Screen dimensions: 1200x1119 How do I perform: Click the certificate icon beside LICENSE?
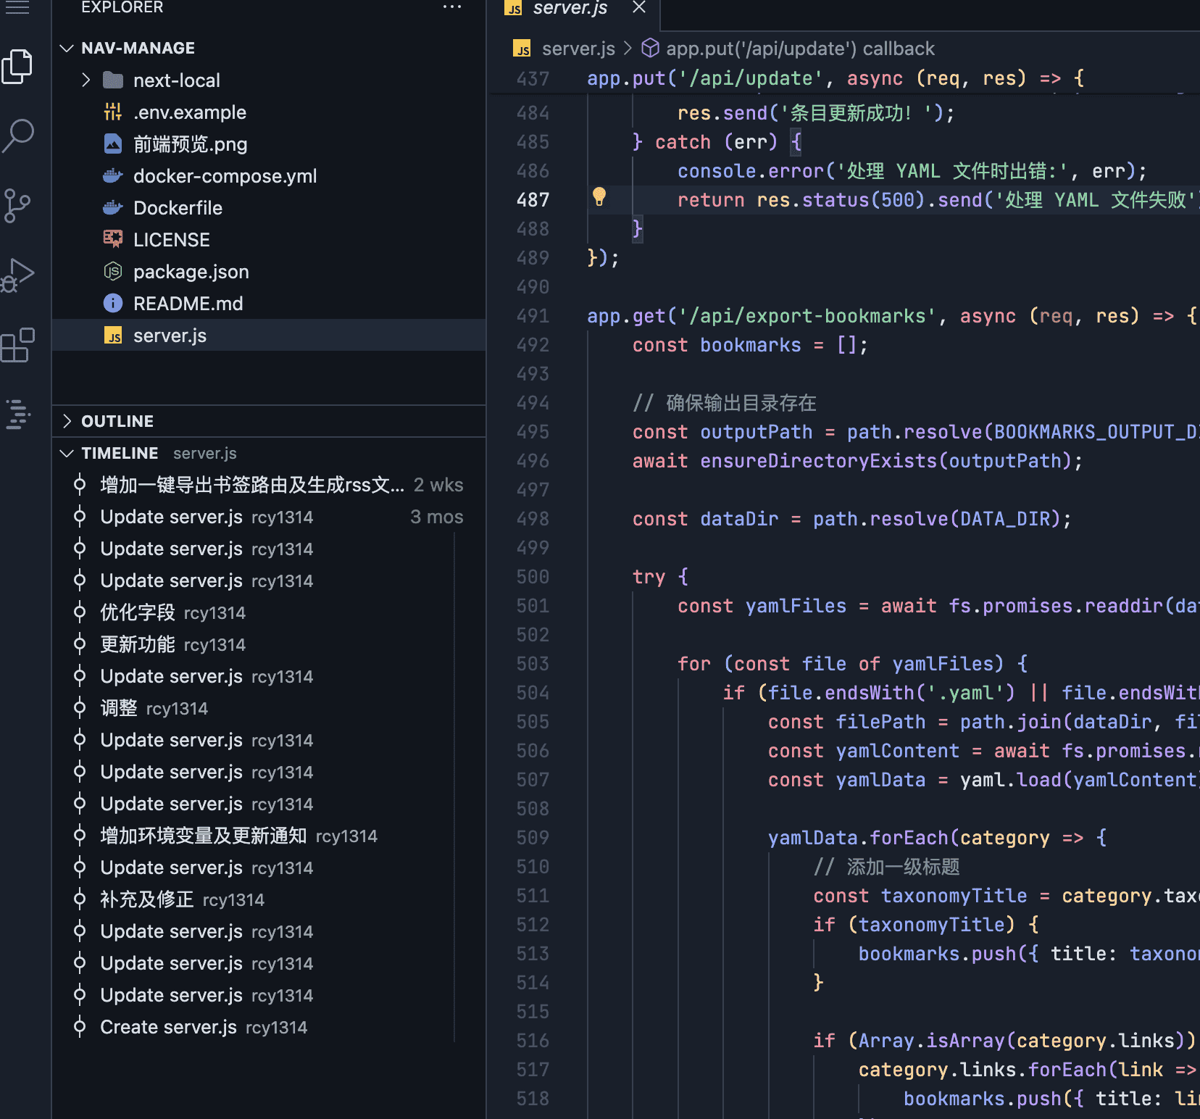tap(113, 238)
